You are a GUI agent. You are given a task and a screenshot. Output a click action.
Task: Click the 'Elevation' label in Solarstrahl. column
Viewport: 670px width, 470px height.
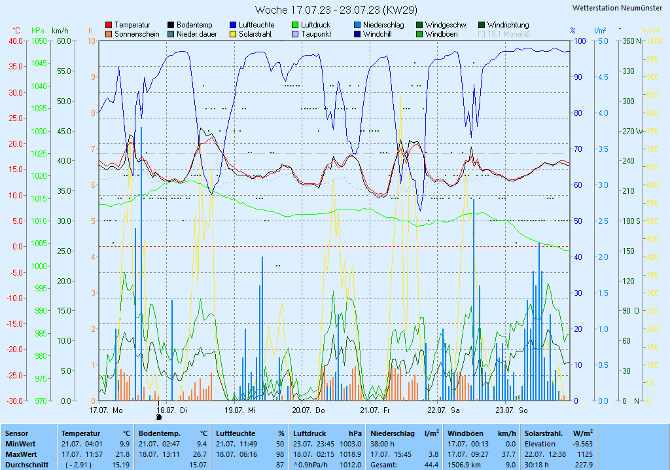point(540,444)
